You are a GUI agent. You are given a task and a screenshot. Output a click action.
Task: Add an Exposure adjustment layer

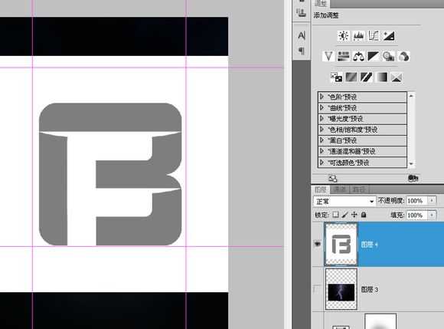(389, 36)
